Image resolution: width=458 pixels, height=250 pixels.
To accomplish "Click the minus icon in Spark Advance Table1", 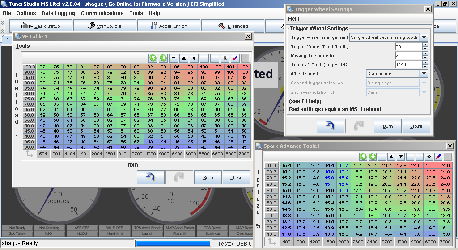I will click(x=410, y=156).
